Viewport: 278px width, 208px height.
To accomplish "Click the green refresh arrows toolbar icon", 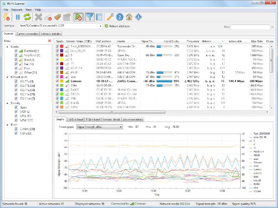I will click(27, 17).
